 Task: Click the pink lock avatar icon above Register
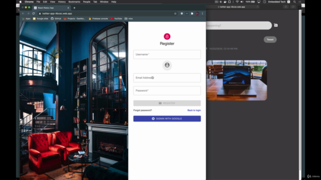(167, 36)
